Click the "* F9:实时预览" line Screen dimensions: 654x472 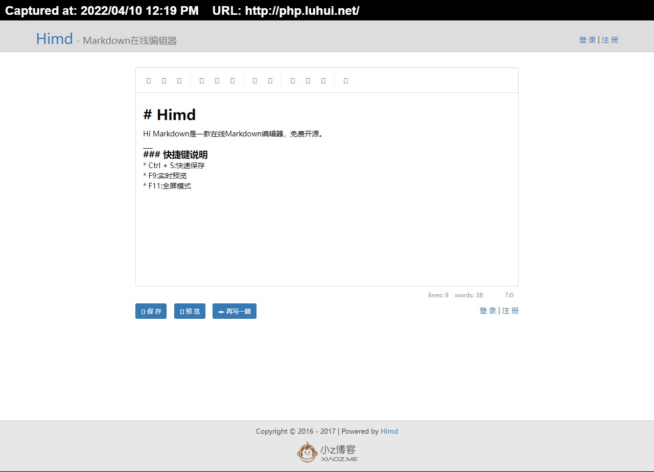click(x=165, y=176)
